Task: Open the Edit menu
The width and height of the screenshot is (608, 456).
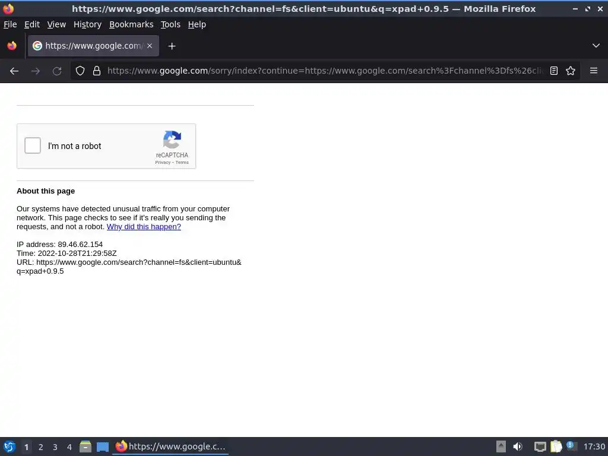Action: pyautogui.click(x=32, y=24)
